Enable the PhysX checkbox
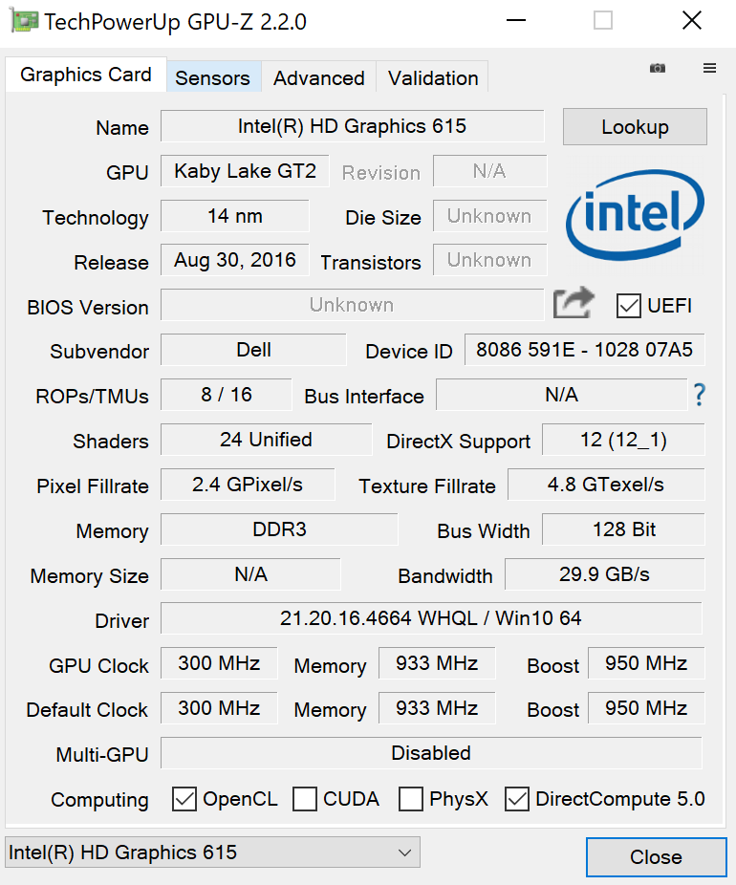 click(411, 799)
